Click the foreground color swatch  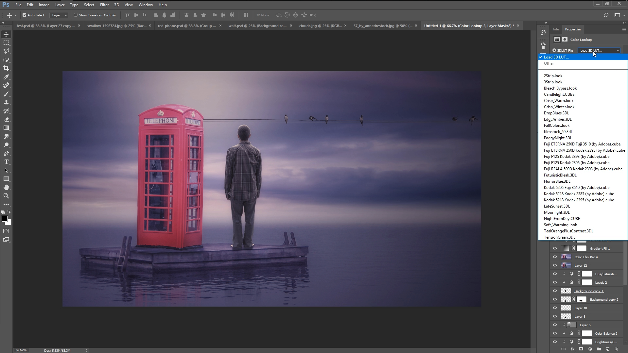[4, 219]
